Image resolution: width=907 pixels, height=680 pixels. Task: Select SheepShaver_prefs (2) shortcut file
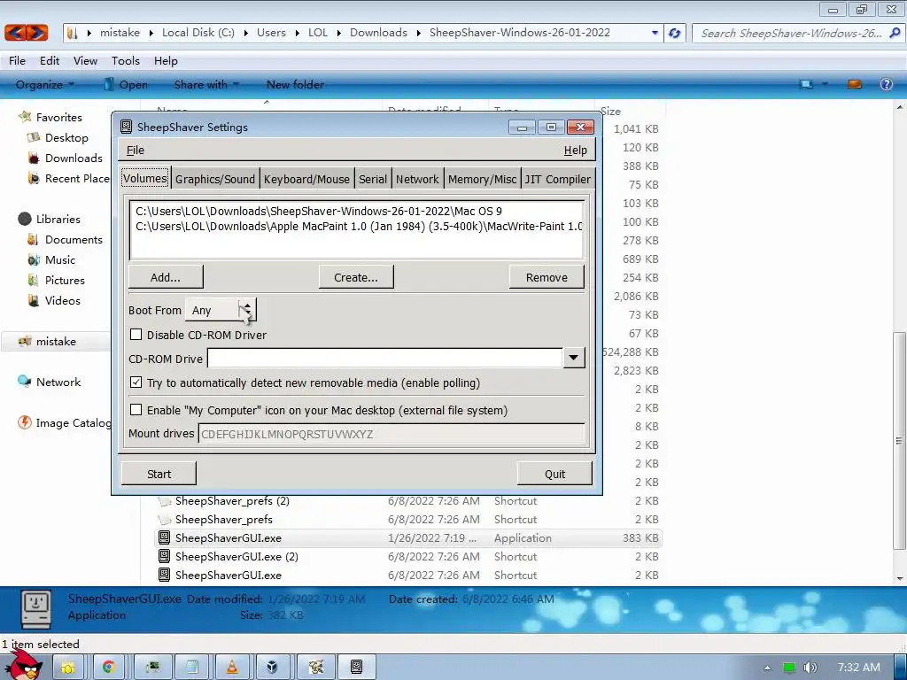click(233, 501)
